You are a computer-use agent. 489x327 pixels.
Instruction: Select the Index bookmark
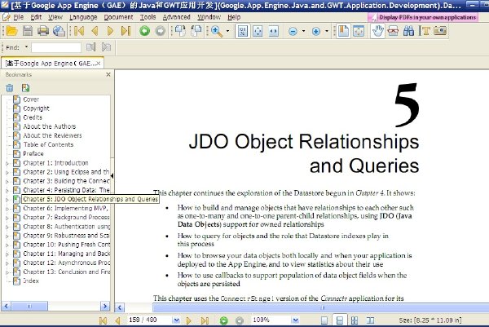pos(31,281)
